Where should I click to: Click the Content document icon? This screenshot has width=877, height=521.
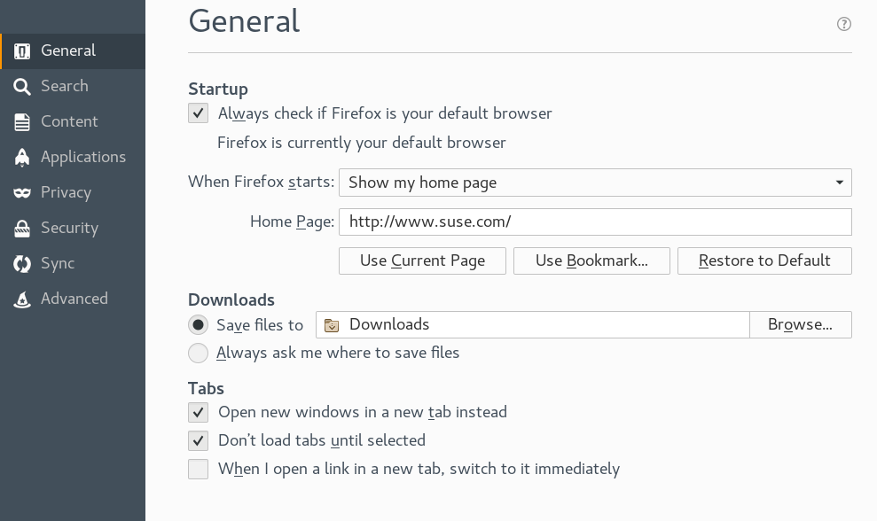pos(22,121)
